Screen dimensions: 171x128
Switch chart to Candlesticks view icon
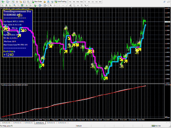(6, 5)
